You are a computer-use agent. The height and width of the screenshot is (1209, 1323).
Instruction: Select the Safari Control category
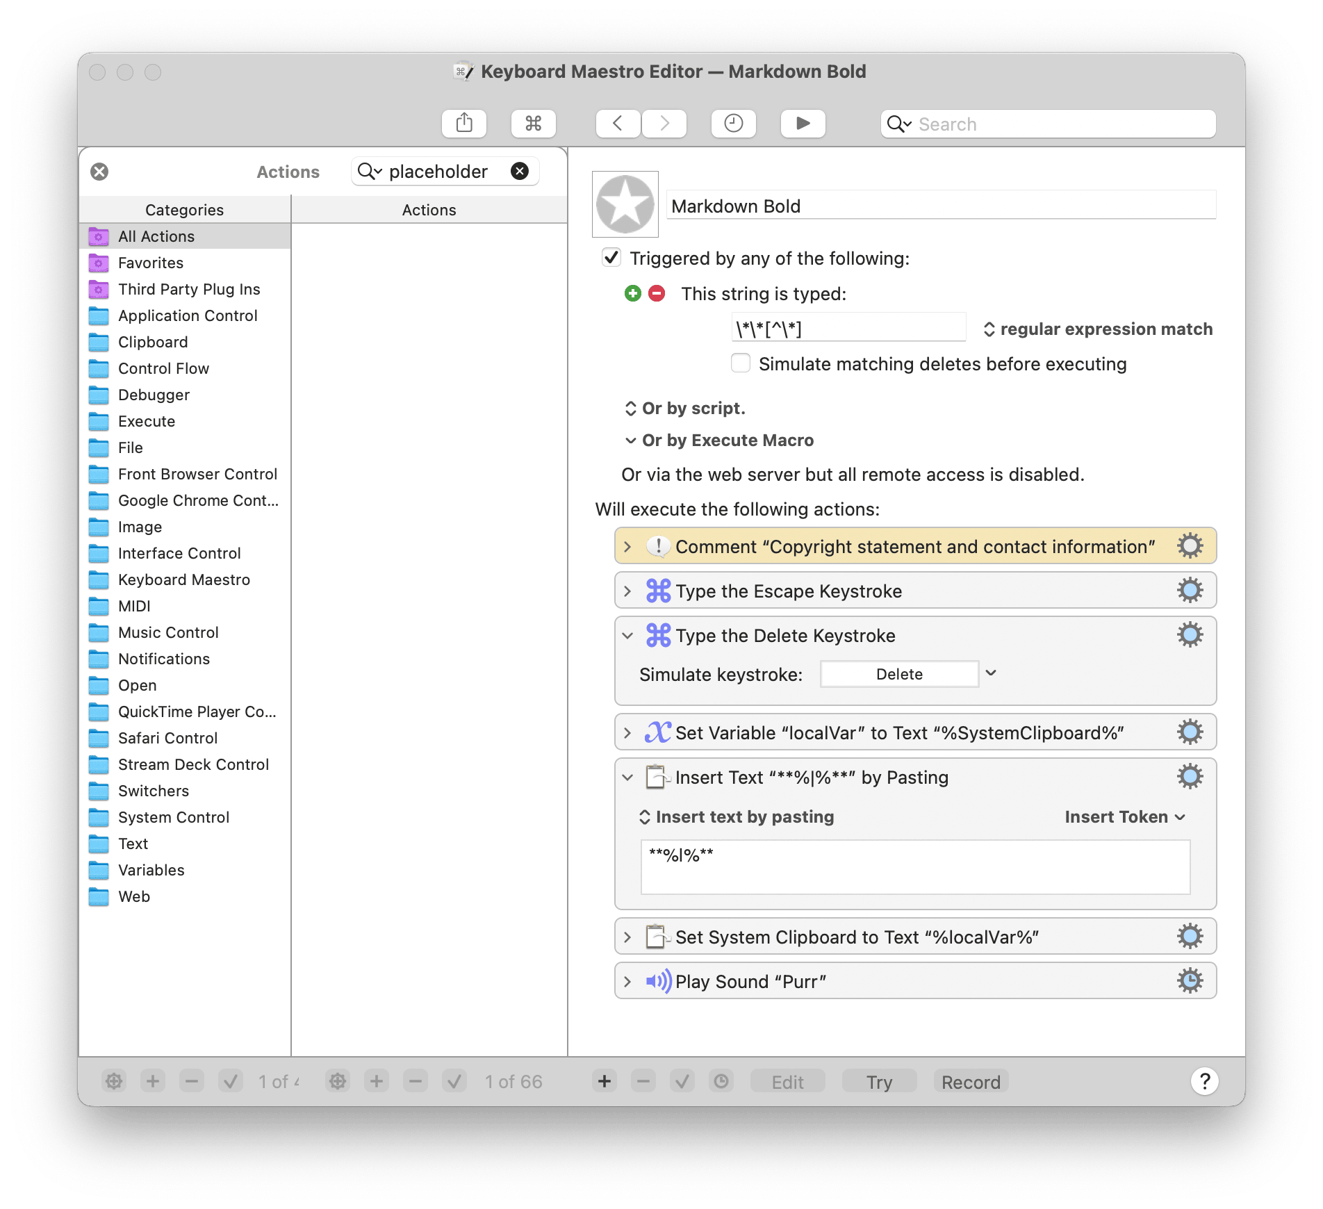[185, 738]
